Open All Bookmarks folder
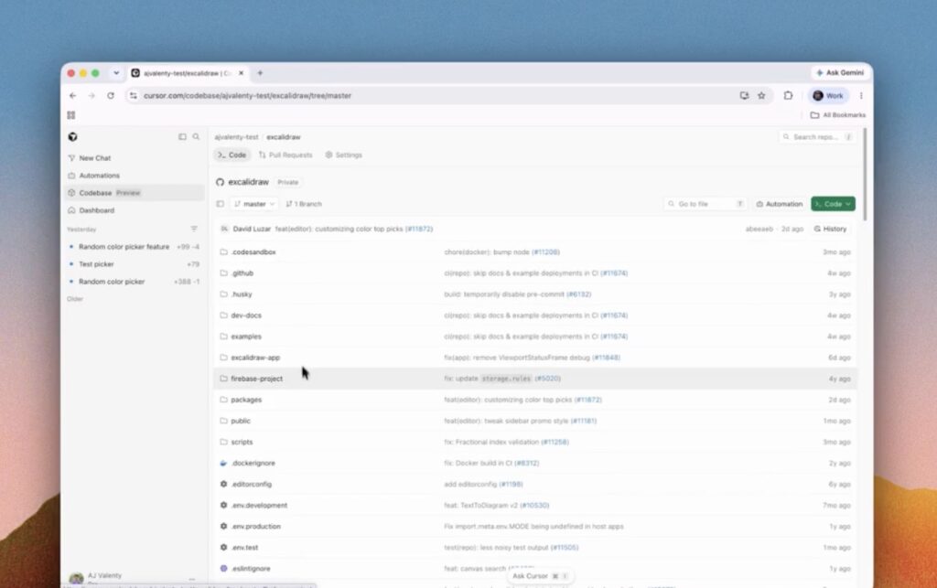Screen dimensions: 937x588 click(x=838, y=115)
